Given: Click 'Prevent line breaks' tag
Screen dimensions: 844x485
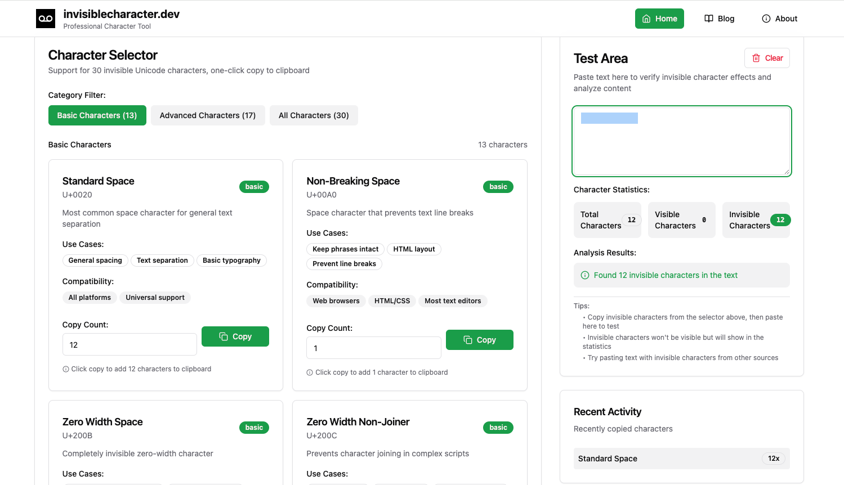Looking at the screenshot, I should [344, 264].
